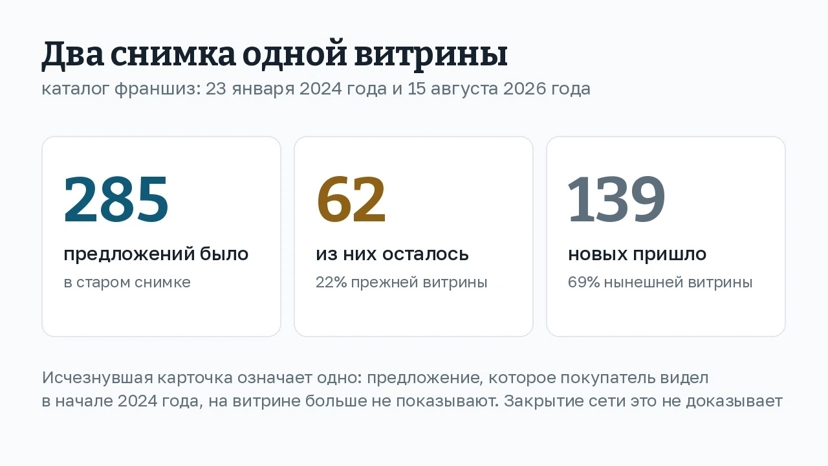828x466 pixels.
Task: Select the "из них осталось" label
Action: point(392,254)
